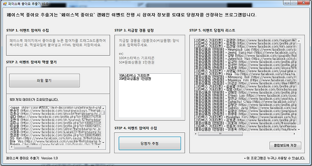The height and width of the screenshot is (166, 312).
Task: Click left arrow of participant data horizontal scrollbar
Action: tap(12, 147)
